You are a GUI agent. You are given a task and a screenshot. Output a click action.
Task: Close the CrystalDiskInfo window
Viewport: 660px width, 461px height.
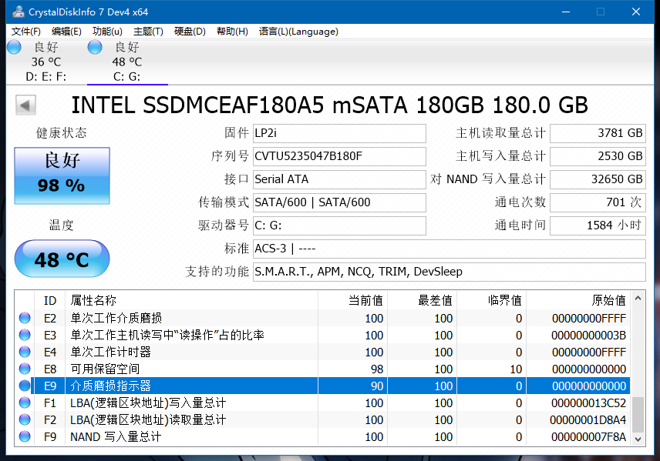(x=636, y=12)
